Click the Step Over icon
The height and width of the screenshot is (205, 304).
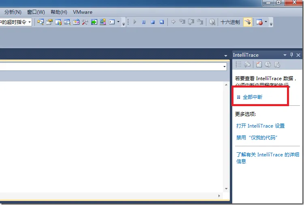click(x=191, y=22)
